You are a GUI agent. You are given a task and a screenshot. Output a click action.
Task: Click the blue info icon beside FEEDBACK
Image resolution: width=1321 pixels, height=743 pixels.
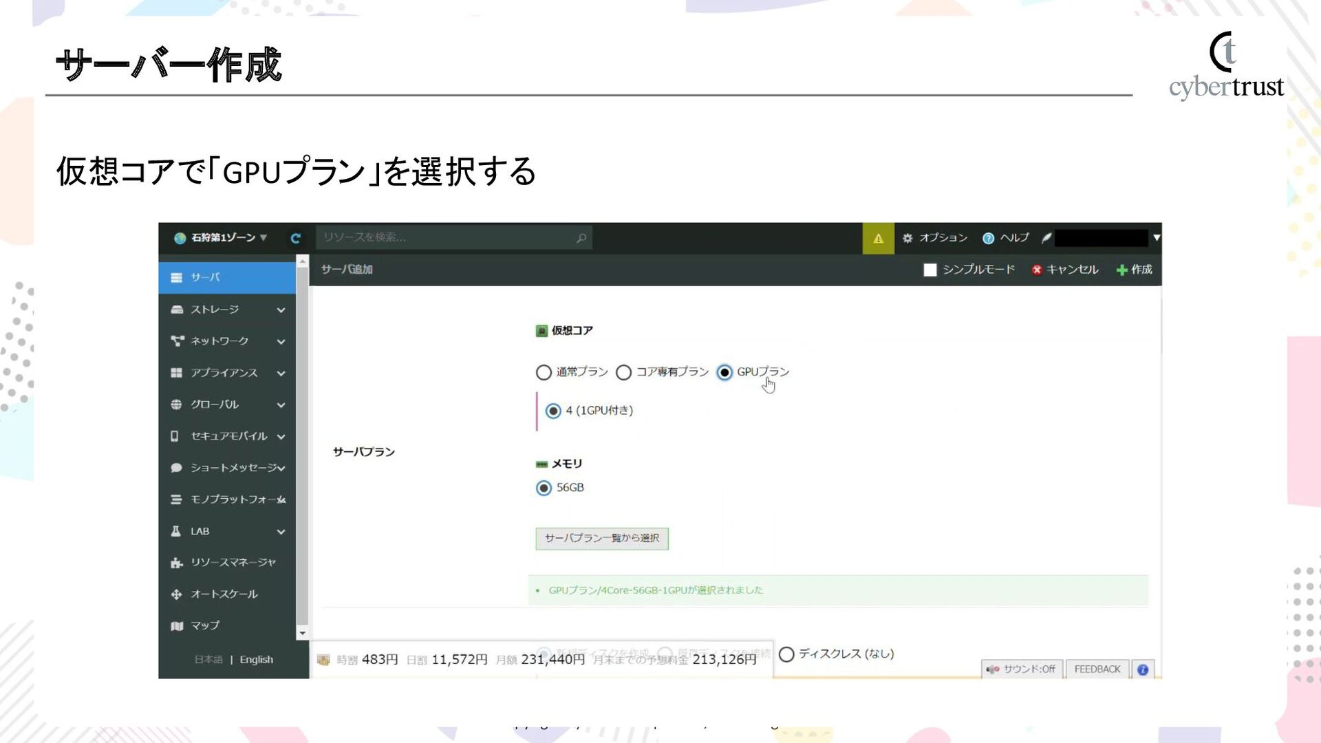(1143, 669)
